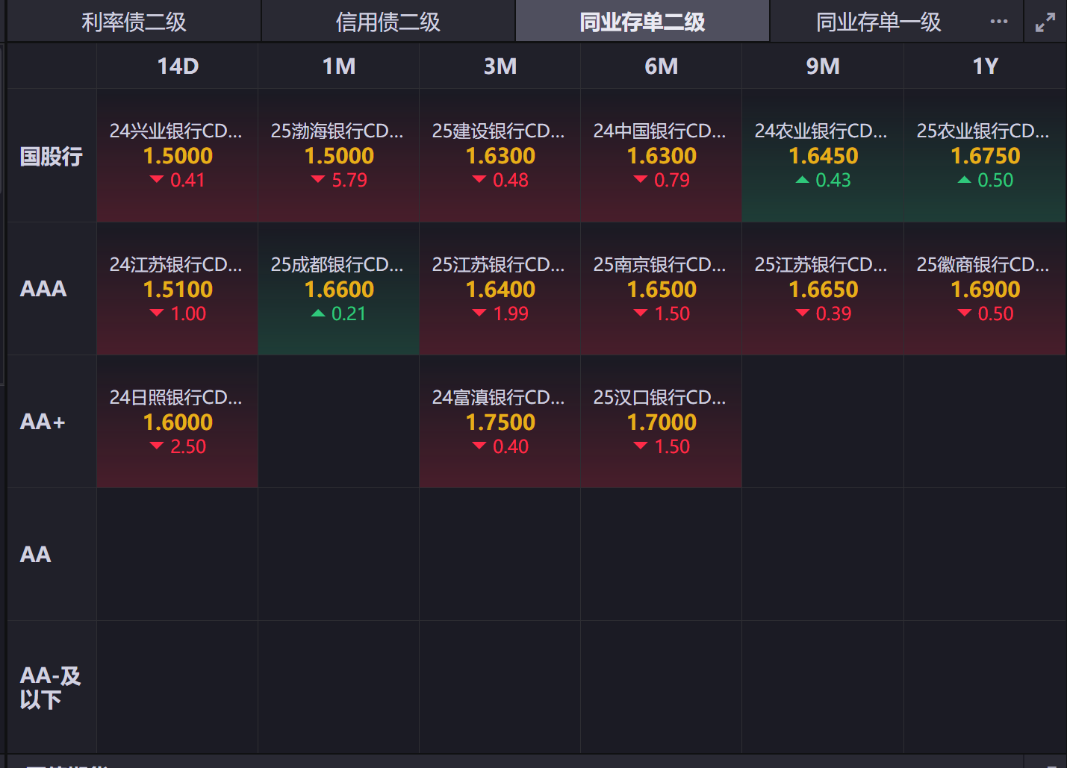Open 25成都银行CD cell
The image size is (1067, 768).
tap(339, 289)
